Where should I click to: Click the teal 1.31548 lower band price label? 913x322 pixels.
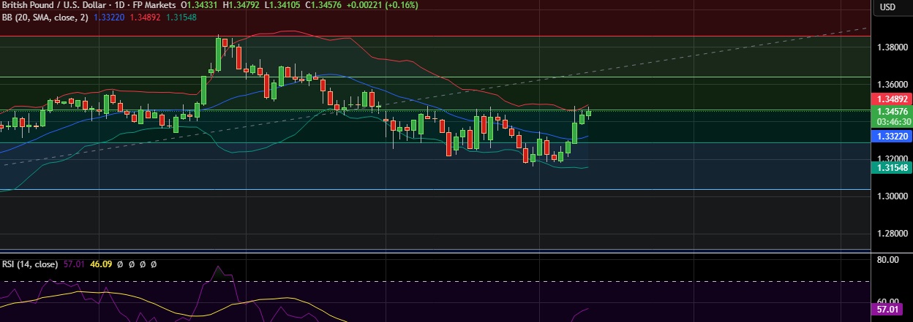click(x=891, y=167)
